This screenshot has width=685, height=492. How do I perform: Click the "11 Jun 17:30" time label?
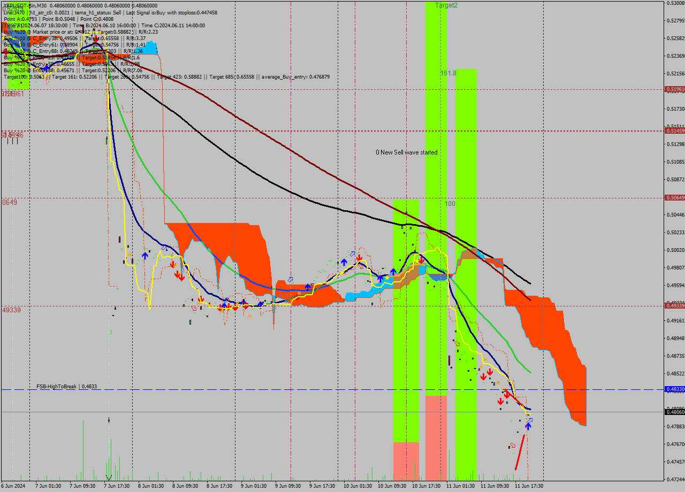pyautogui.click(x=529, y=486)
